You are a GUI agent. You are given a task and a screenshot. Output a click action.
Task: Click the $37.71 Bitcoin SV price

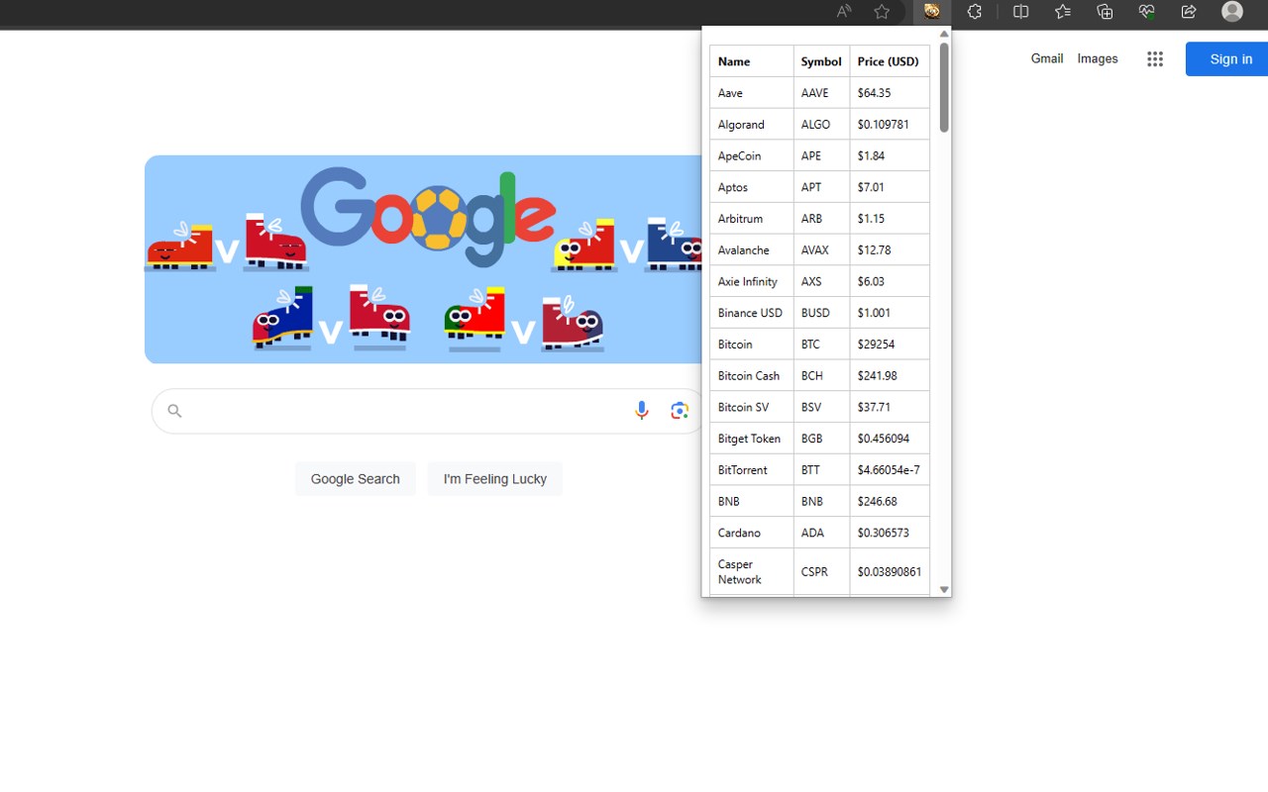pos(890,407)
